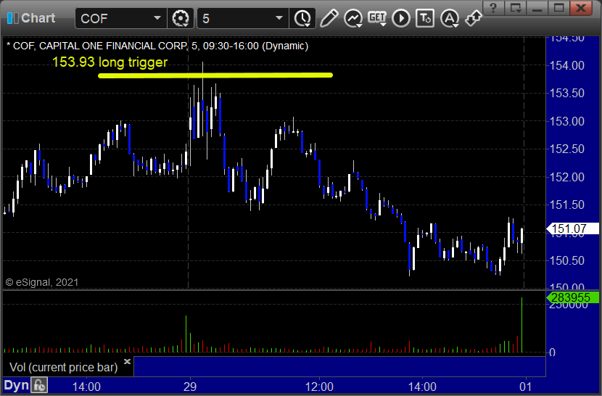Click the pop-out window menu button
This screenshot has width=602, height=396.
[515, 8]
